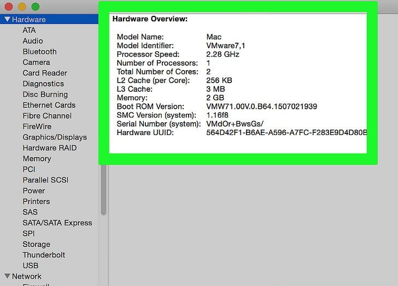This screenshot has width=398, height=286.
Task: Close the window with red button
Action: [x=9, y=7]
